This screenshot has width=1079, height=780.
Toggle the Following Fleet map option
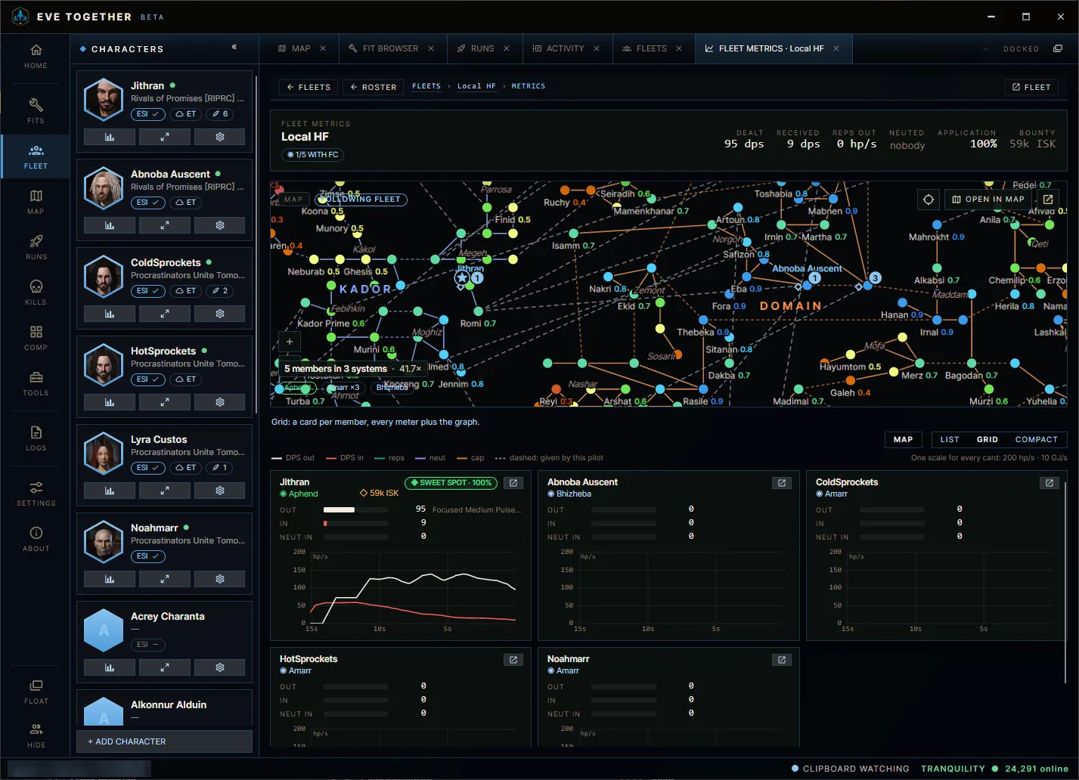coord(361,200)
